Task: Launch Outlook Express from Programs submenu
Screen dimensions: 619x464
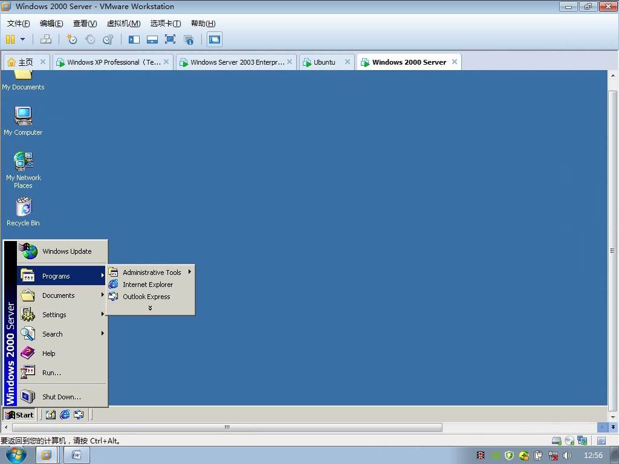Action: click(x=151, y=297)
